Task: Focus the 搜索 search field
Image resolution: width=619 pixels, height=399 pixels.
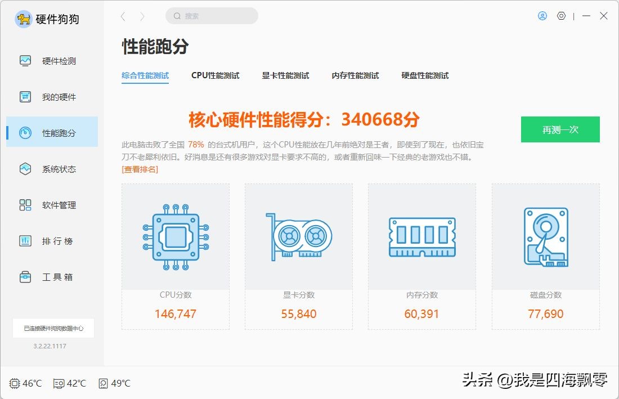Action: 212,16
